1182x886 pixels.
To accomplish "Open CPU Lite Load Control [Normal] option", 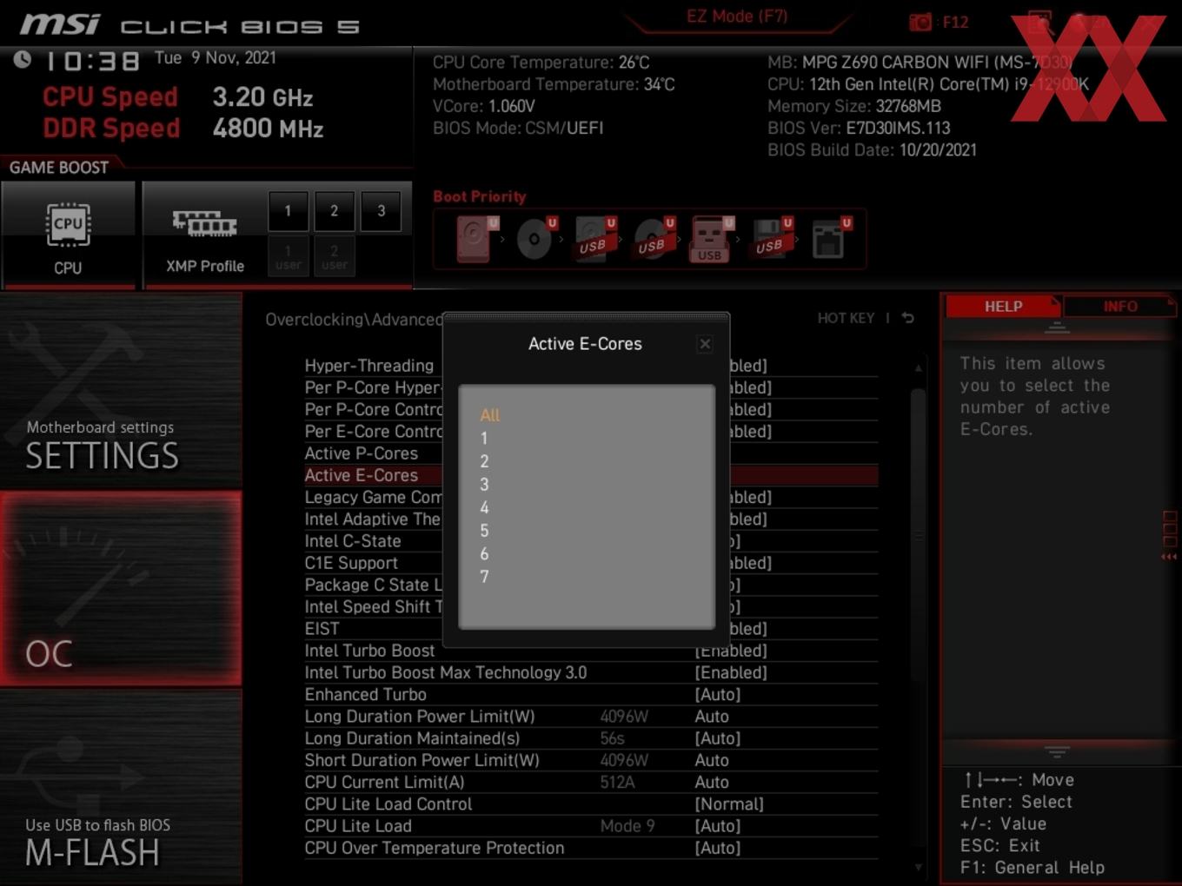I will point(729,804).
